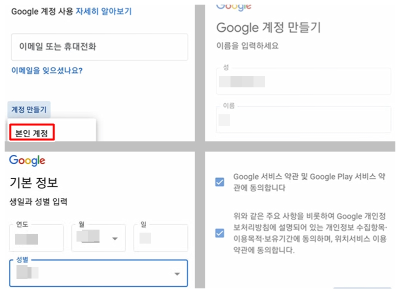Click the 위치서비스 이용약관 agreement paragraph
Screen dimensions: 400x293
pyautogui.click(x=310, y=233)
